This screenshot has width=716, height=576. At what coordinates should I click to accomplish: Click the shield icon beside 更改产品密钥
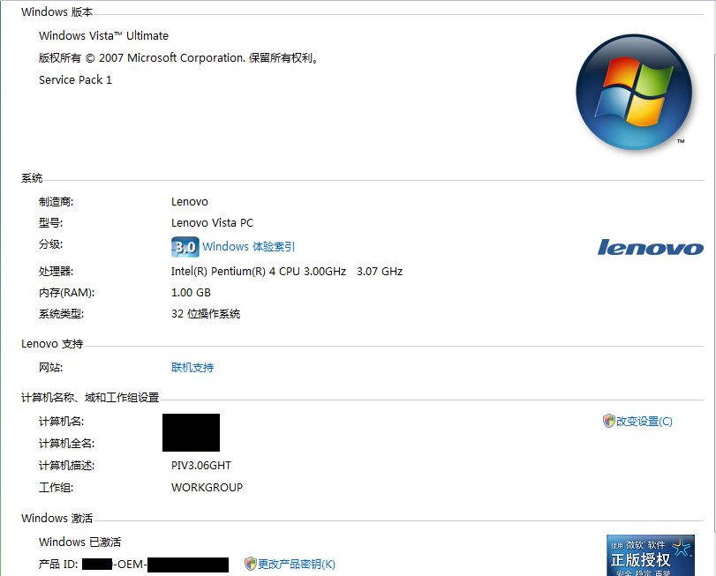(x=250, y=565)
